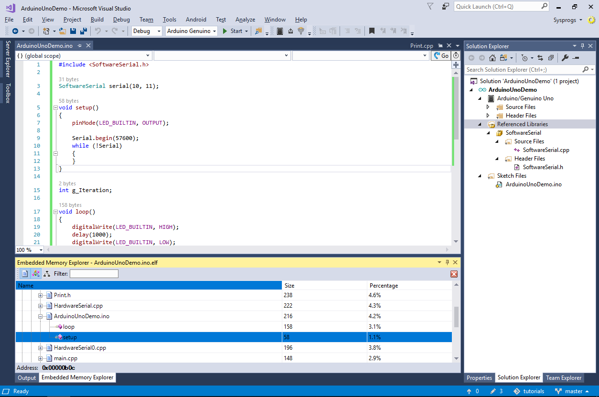Click the Find in Files toolbar icon
Viewport: 599px width, 397px height.
(258, 31)
